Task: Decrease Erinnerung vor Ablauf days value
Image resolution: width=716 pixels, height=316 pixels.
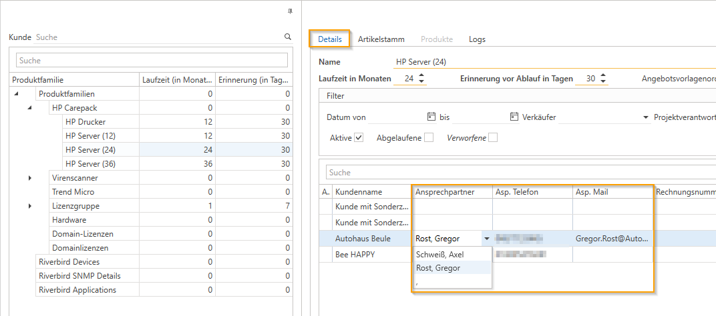Action: click(x=604, y=82)
